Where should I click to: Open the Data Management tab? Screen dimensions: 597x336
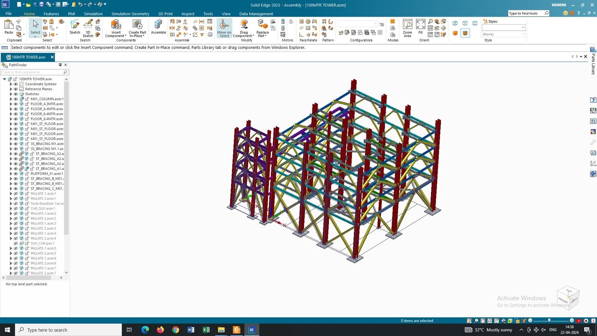[256, 14]
